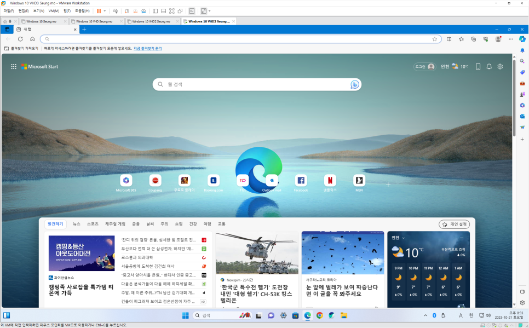Open the notifications bell on Microsoft Start
The image size is (529, 328).
489,66
